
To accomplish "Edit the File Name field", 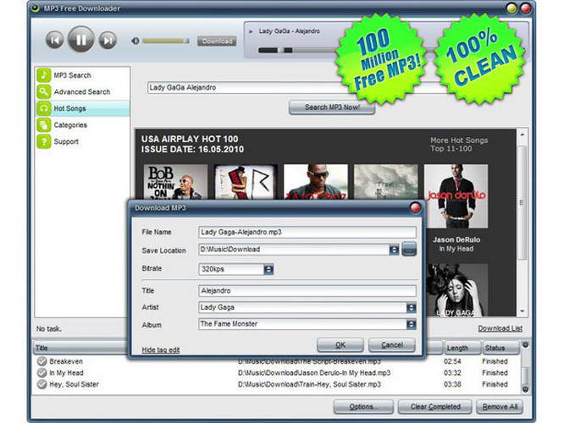I will coord(307,232).
